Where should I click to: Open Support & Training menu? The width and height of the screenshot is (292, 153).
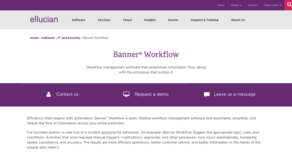coord(204,20)
